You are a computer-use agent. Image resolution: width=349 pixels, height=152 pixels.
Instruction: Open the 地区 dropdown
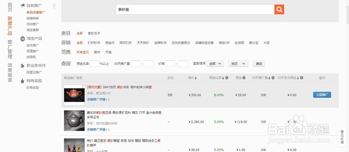point(238,64)
